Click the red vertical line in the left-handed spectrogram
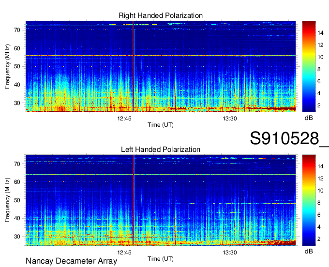 pyautogui.click(x=133, y=200)
